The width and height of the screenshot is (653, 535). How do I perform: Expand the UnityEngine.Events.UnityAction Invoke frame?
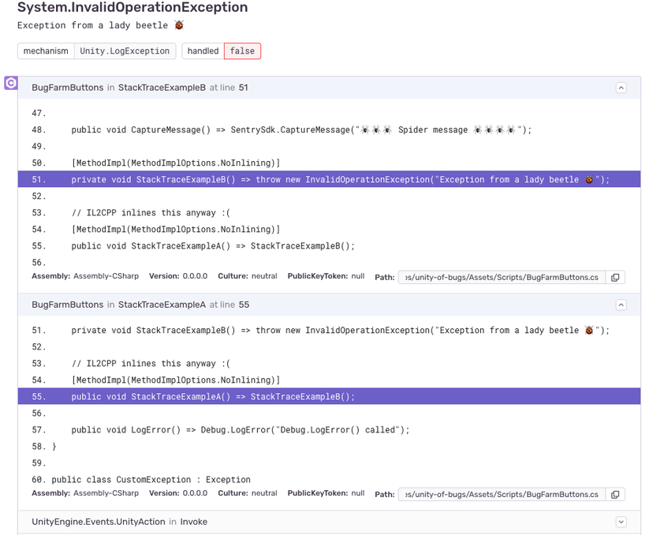click(x=621, y=522)
